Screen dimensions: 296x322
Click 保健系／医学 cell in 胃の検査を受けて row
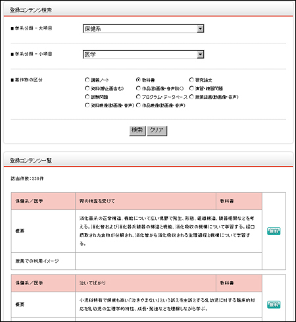coord(43,201)
